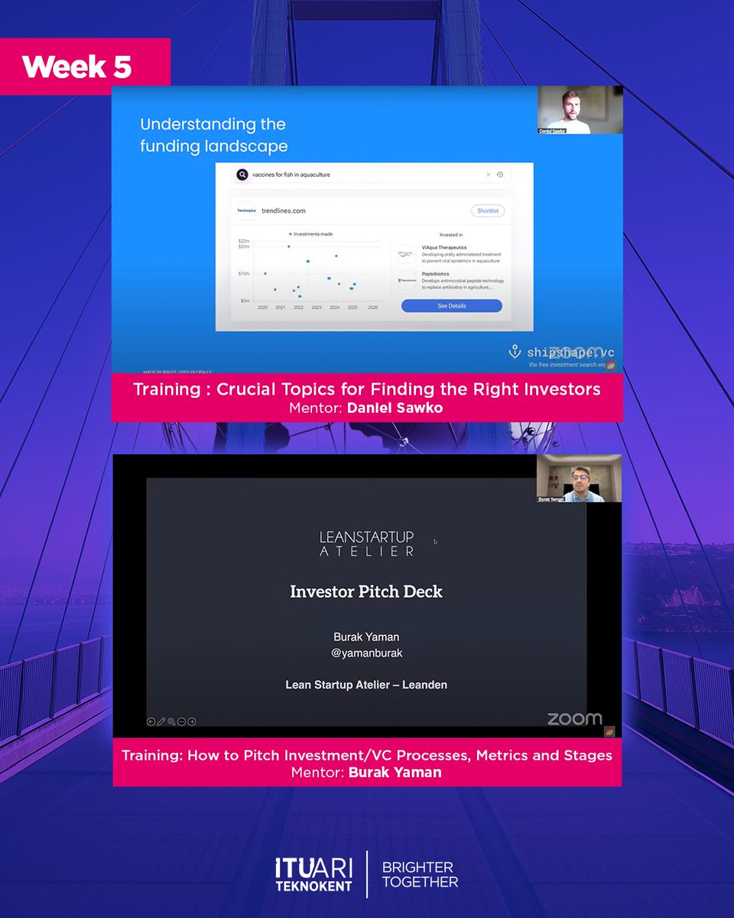Image resolution: width=734 pixels, height=918 pixels.
Task: Click the Zoom logo on pitch deck slide
Action: click(x=574, y=718)
